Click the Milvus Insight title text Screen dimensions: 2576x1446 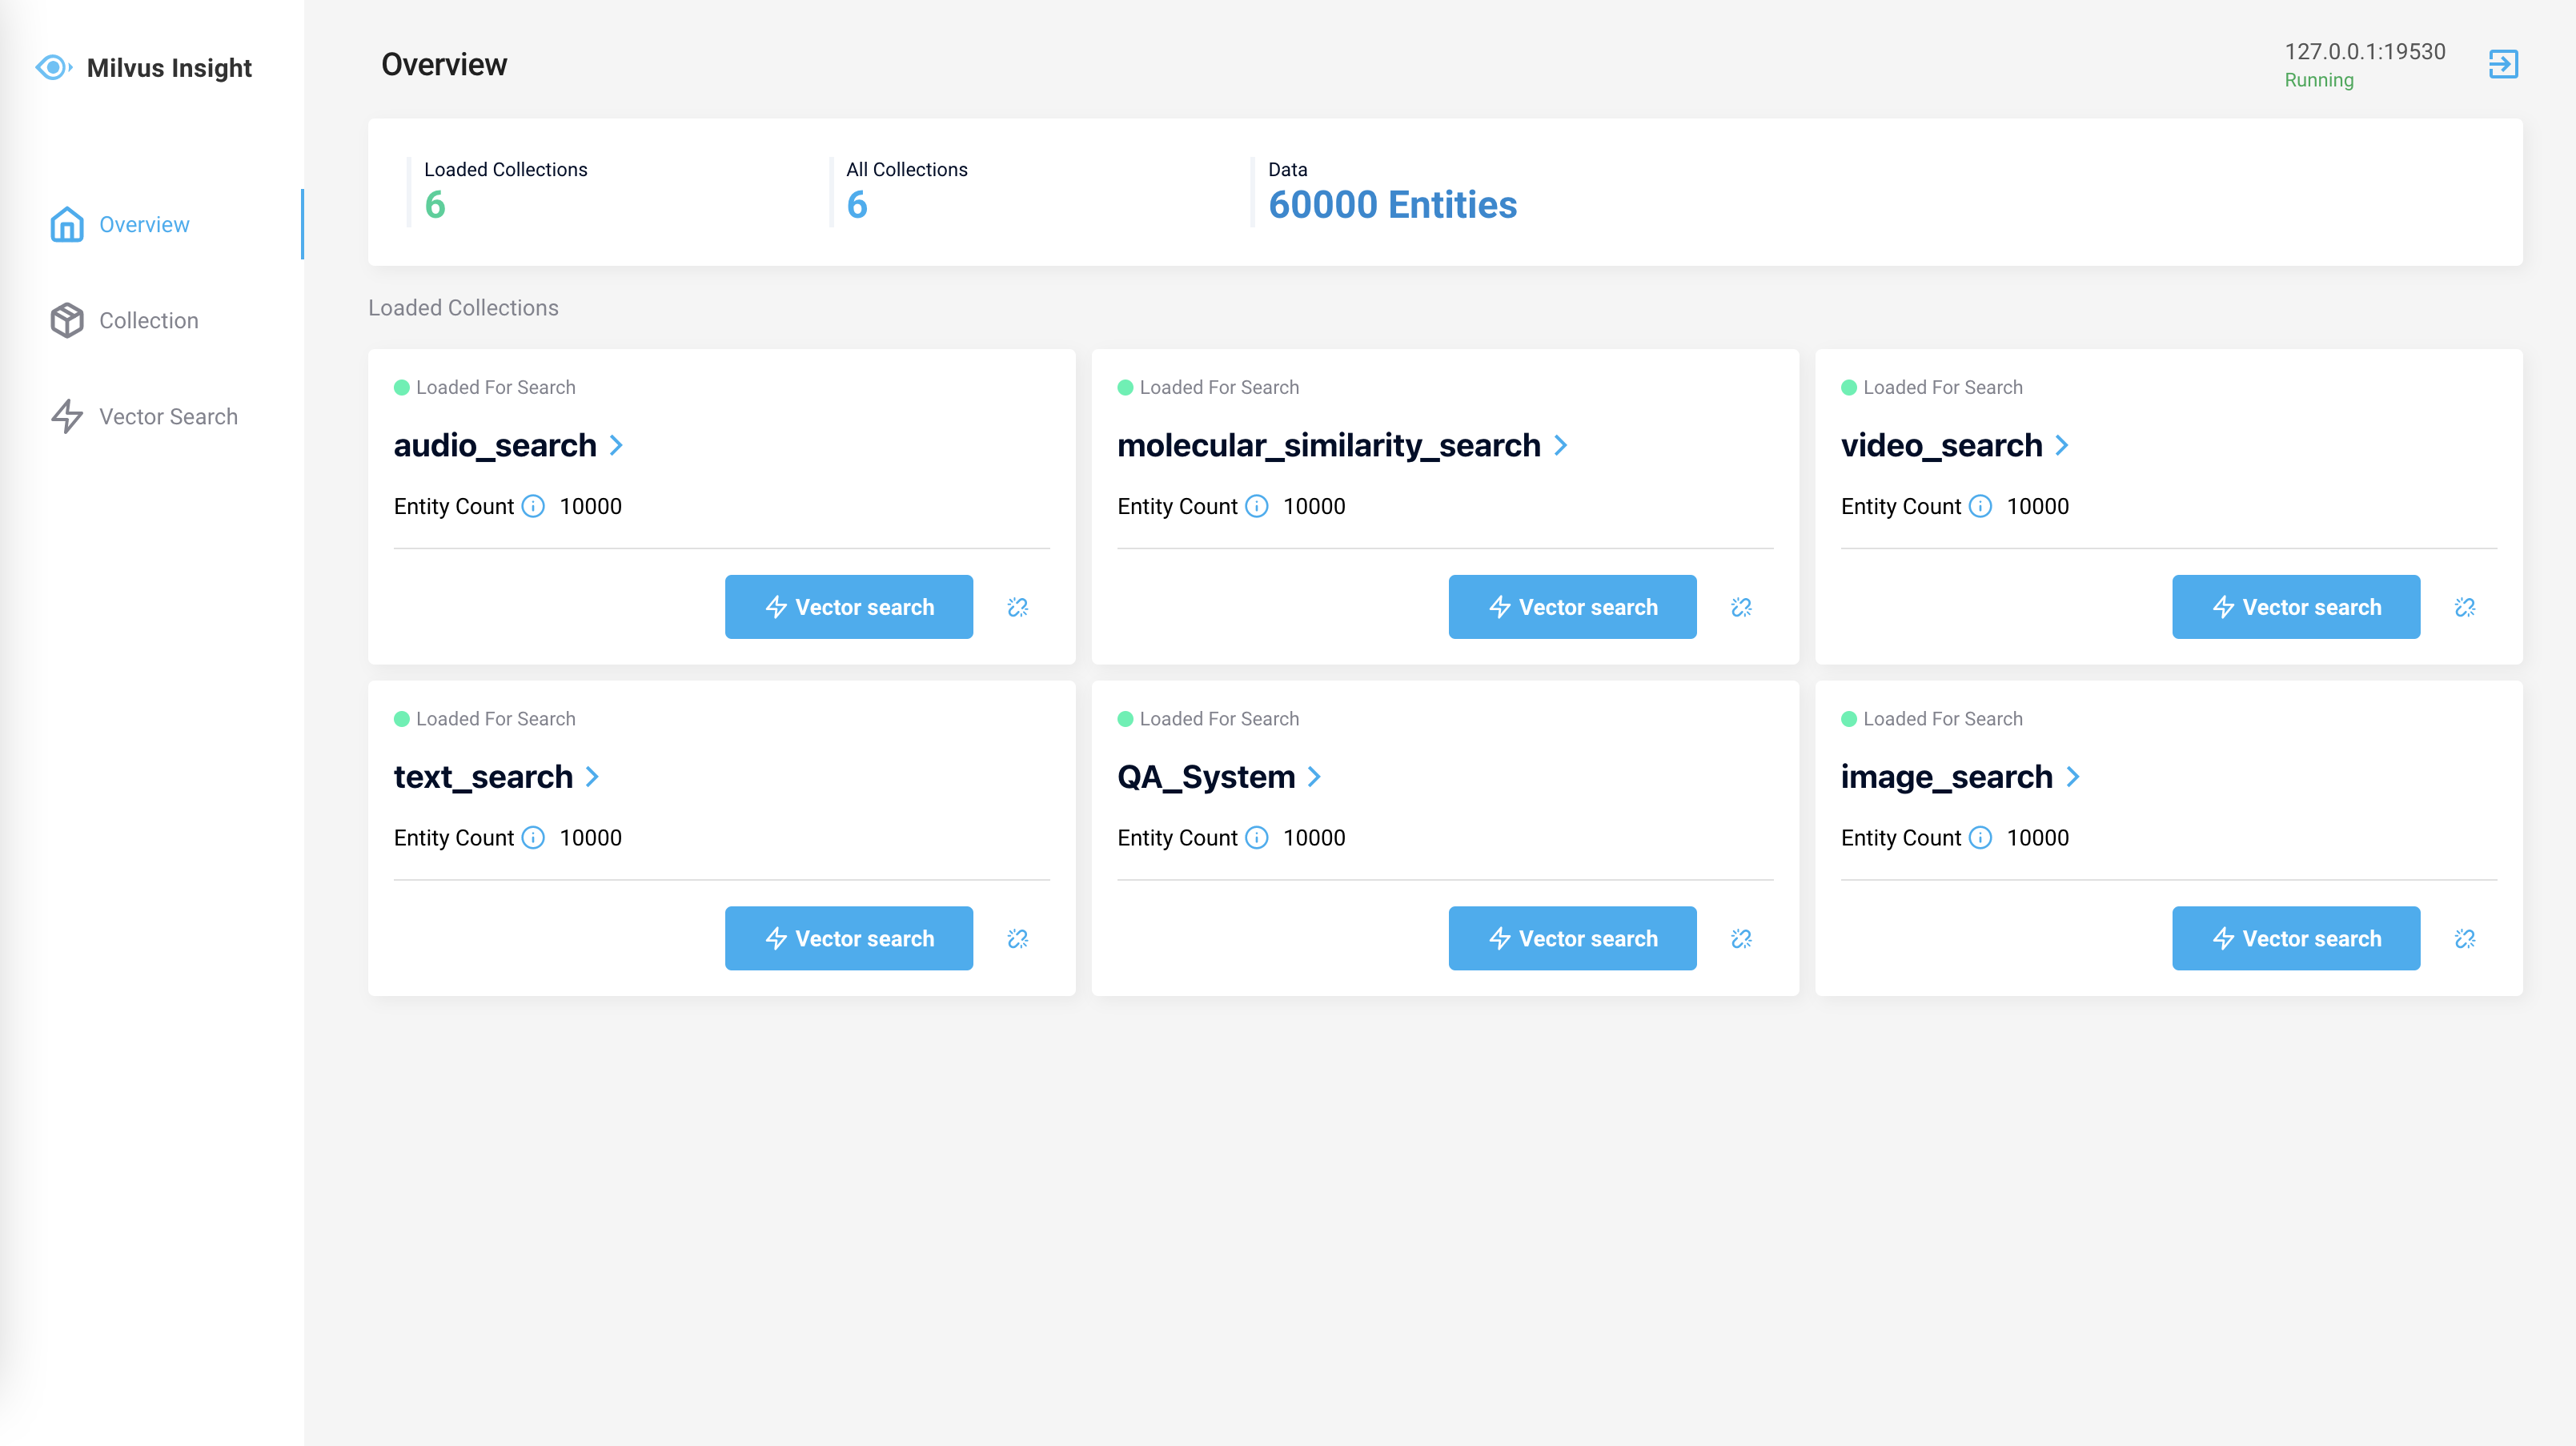[x=169, y=68]
